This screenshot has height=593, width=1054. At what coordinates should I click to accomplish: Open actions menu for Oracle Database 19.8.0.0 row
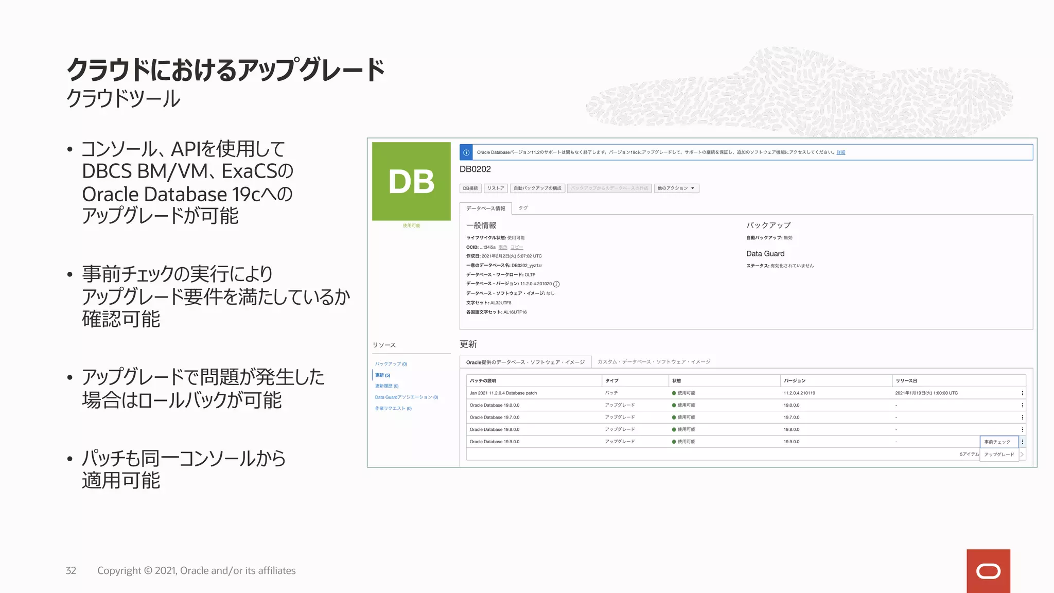(x=1022, y=429)
